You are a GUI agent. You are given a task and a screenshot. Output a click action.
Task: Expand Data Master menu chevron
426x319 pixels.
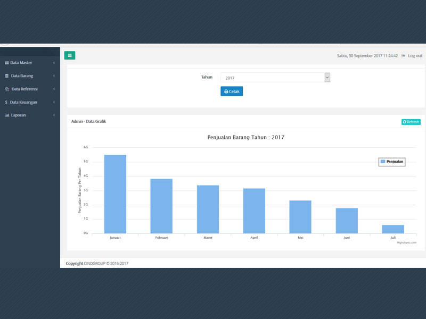pyautogui.click(x=54, y=63)
